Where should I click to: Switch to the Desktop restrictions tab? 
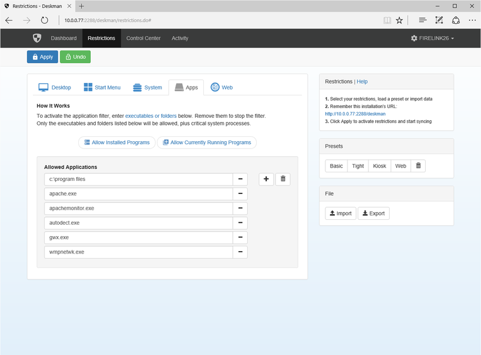click(x=55, y=87)
